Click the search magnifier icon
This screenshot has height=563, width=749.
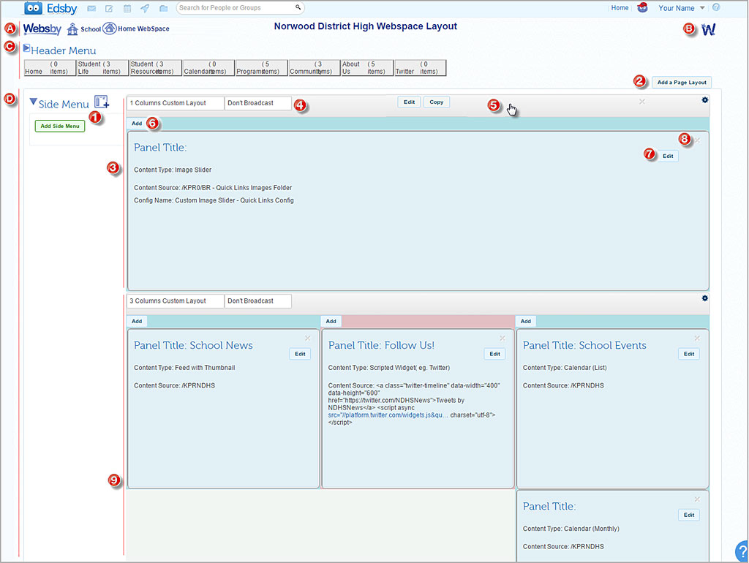coord(298,7)
